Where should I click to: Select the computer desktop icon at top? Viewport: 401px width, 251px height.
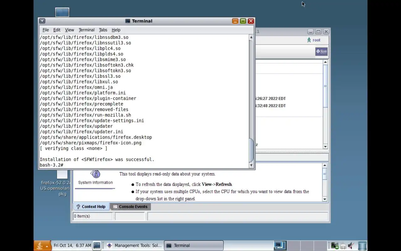[62, 13]
